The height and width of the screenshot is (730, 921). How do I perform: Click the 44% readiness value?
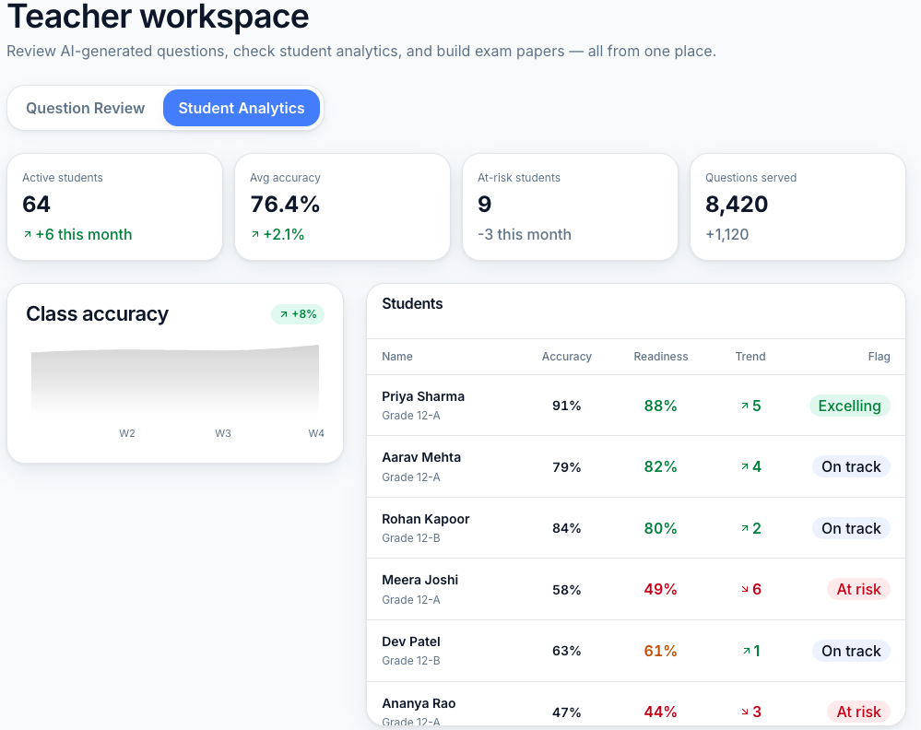(660, 712)
